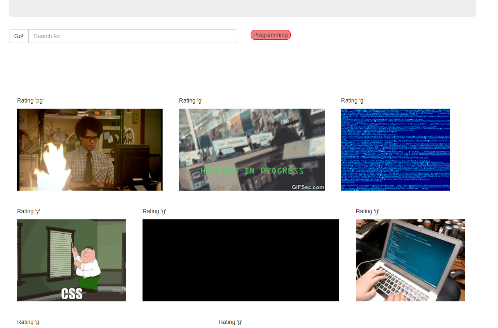Viewport: 498px width, 328px height.
Task: Click the Rating 'pg' label
Action: click(30, 100)
